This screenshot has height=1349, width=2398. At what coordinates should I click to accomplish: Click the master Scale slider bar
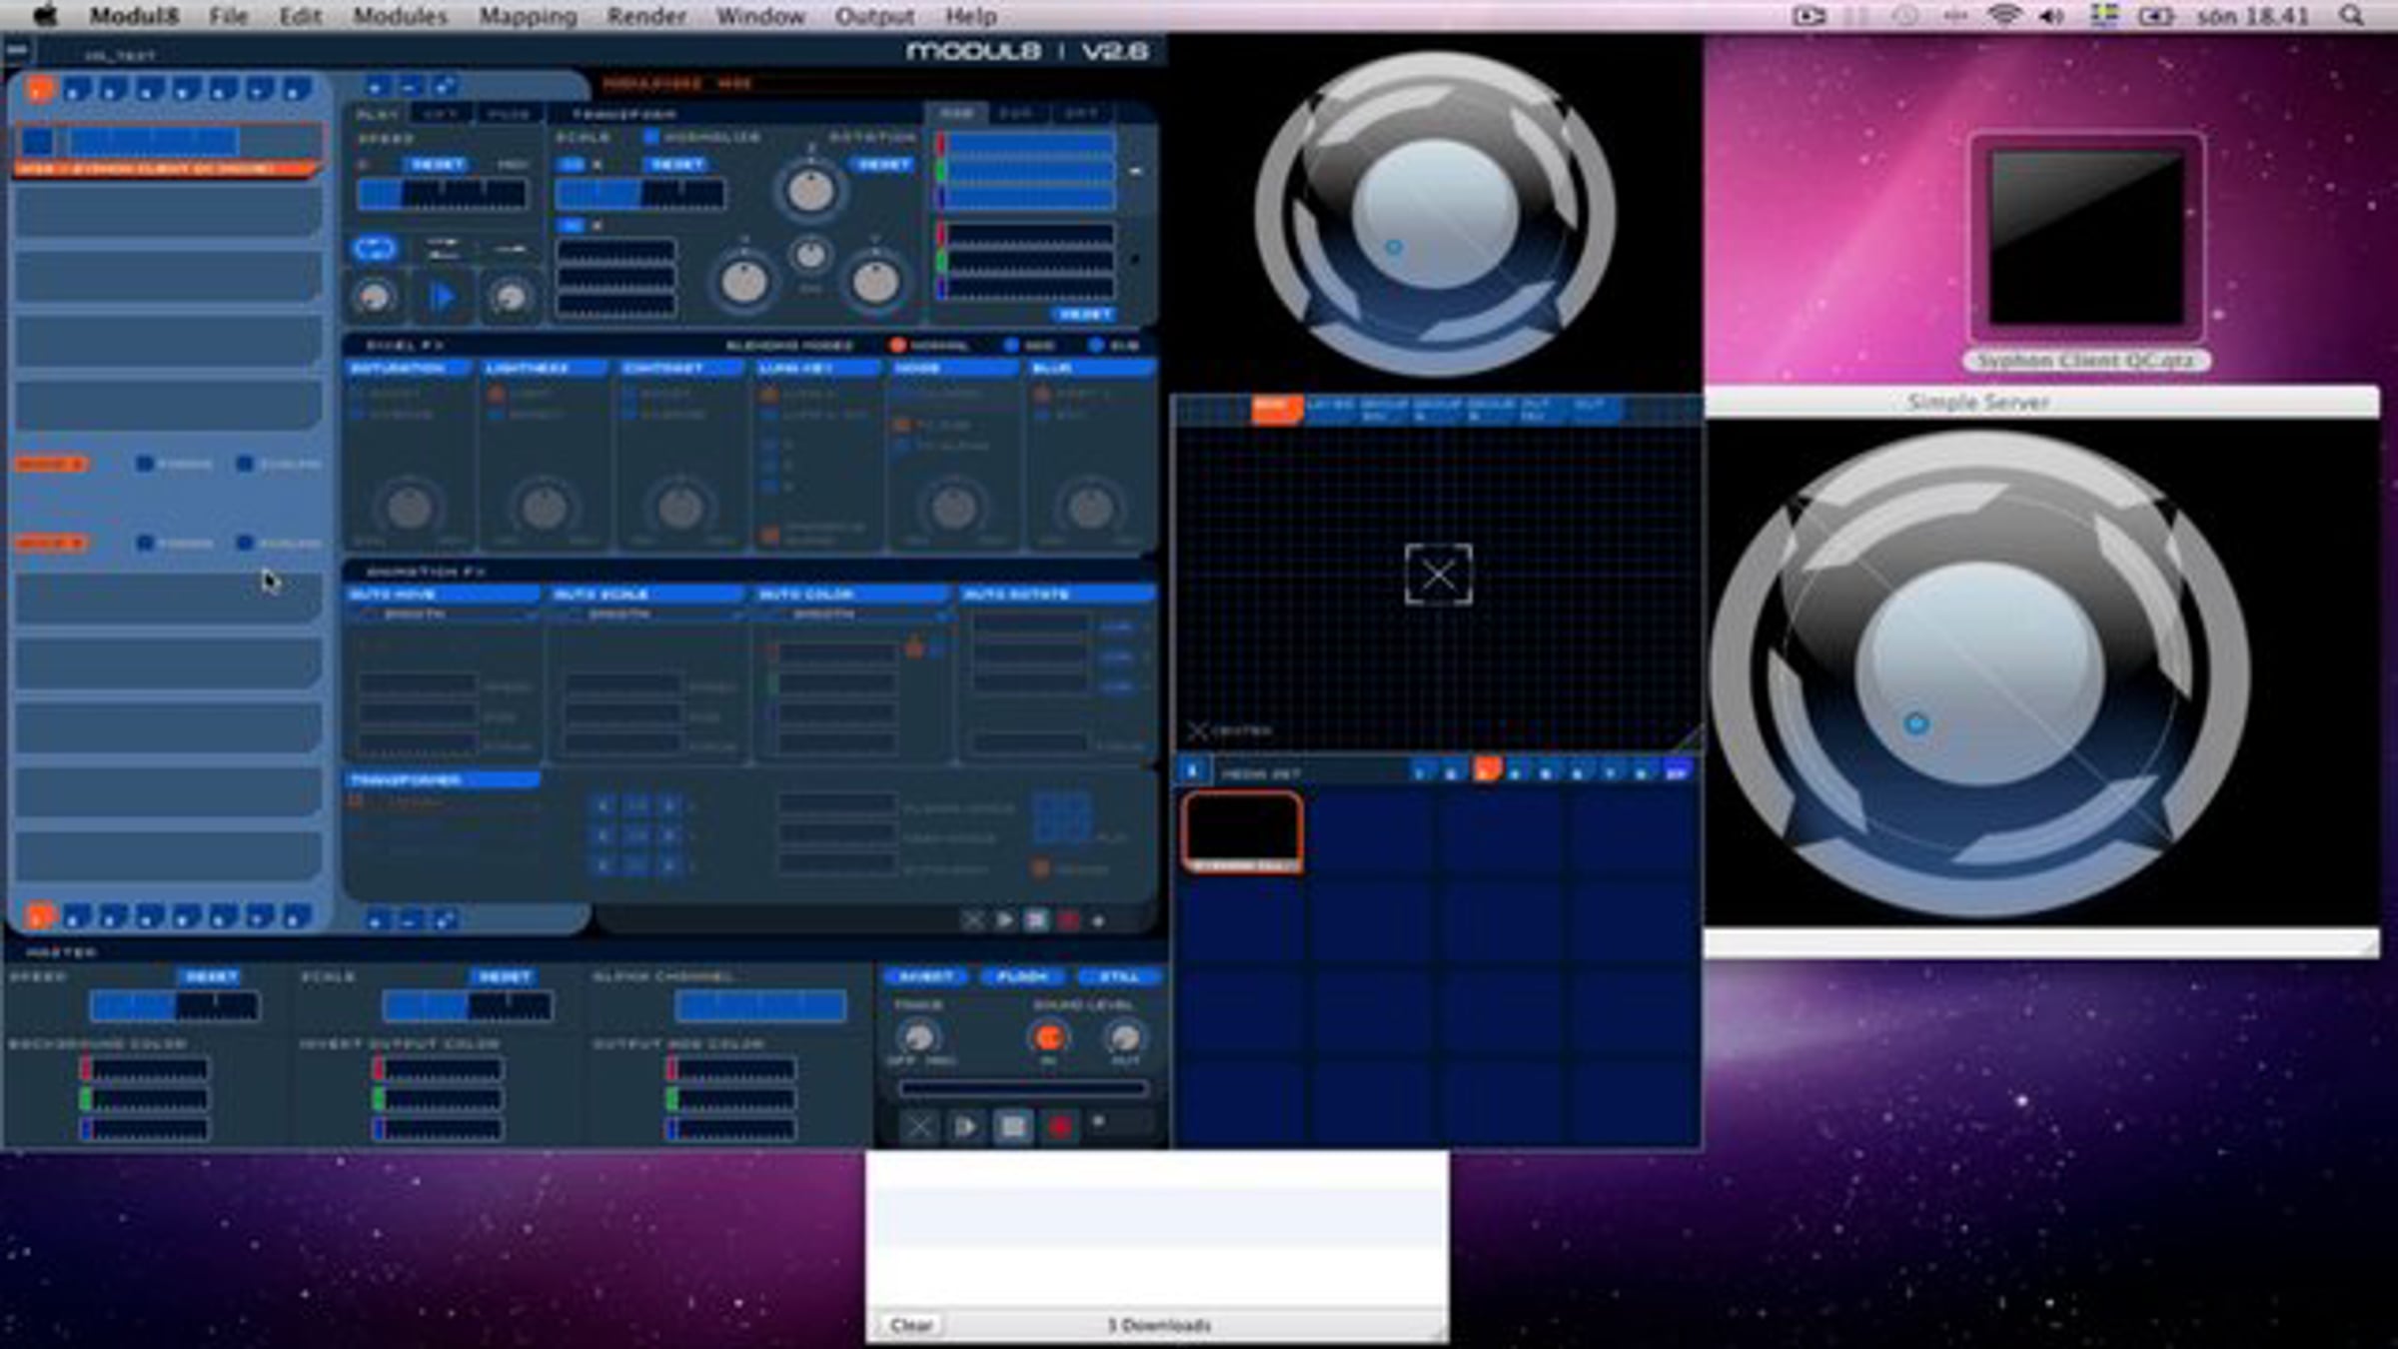click(468, 1005)
